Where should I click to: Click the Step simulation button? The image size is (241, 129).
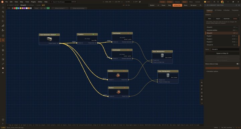tap(169, 5)
